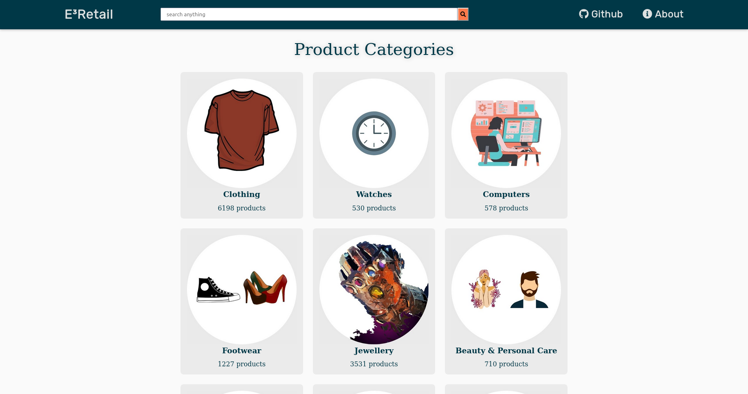Click the Github octocat icon
The image size is (748, 394).
click(584, 14)
